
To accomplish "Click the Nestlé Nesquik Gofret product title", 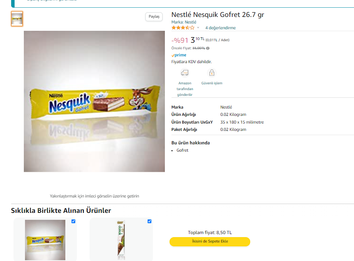I will [218, 15].
